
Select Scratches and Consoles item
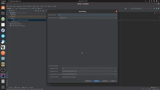click(x=18, y=26)
